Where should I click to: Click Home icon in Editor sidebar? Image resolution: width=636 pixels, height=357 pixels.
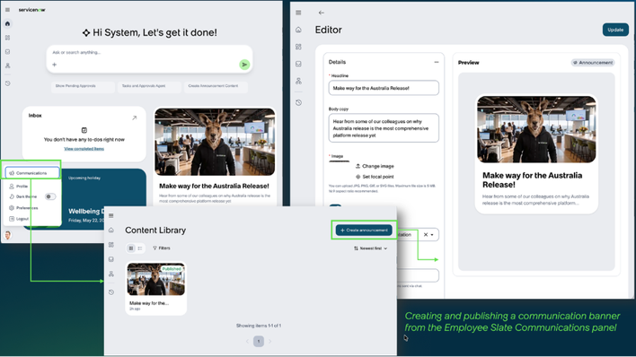298,30
